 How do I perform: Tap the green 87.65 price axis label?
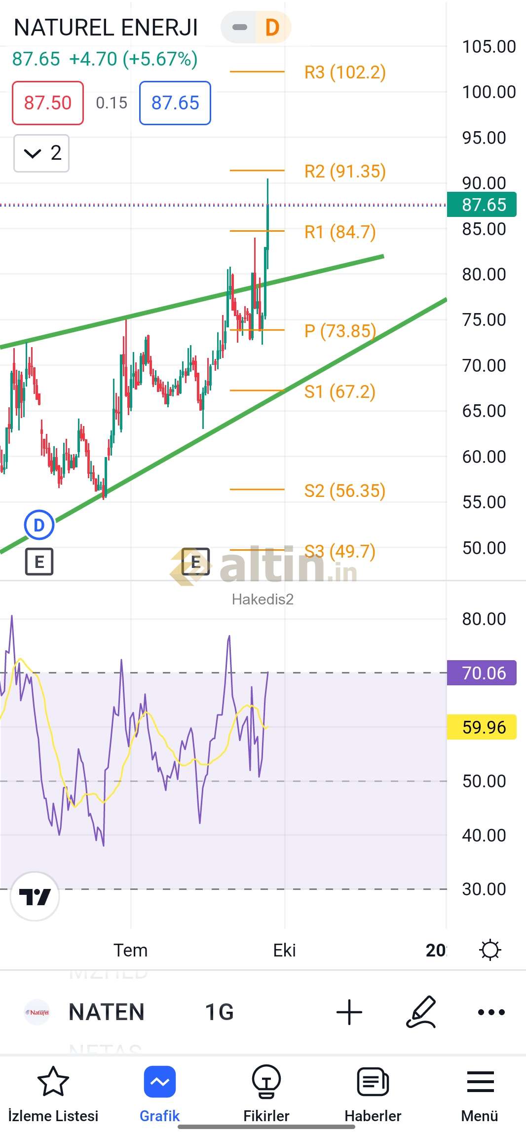point(482,205)
